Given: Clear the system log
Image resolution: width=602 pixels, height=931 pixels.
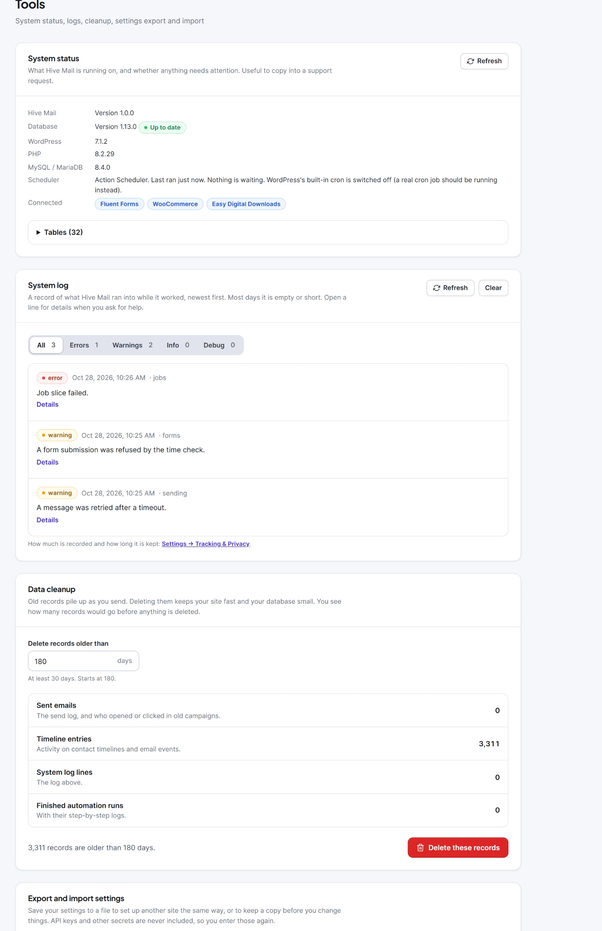Looking at the screenshot, I should pos(493,288).
